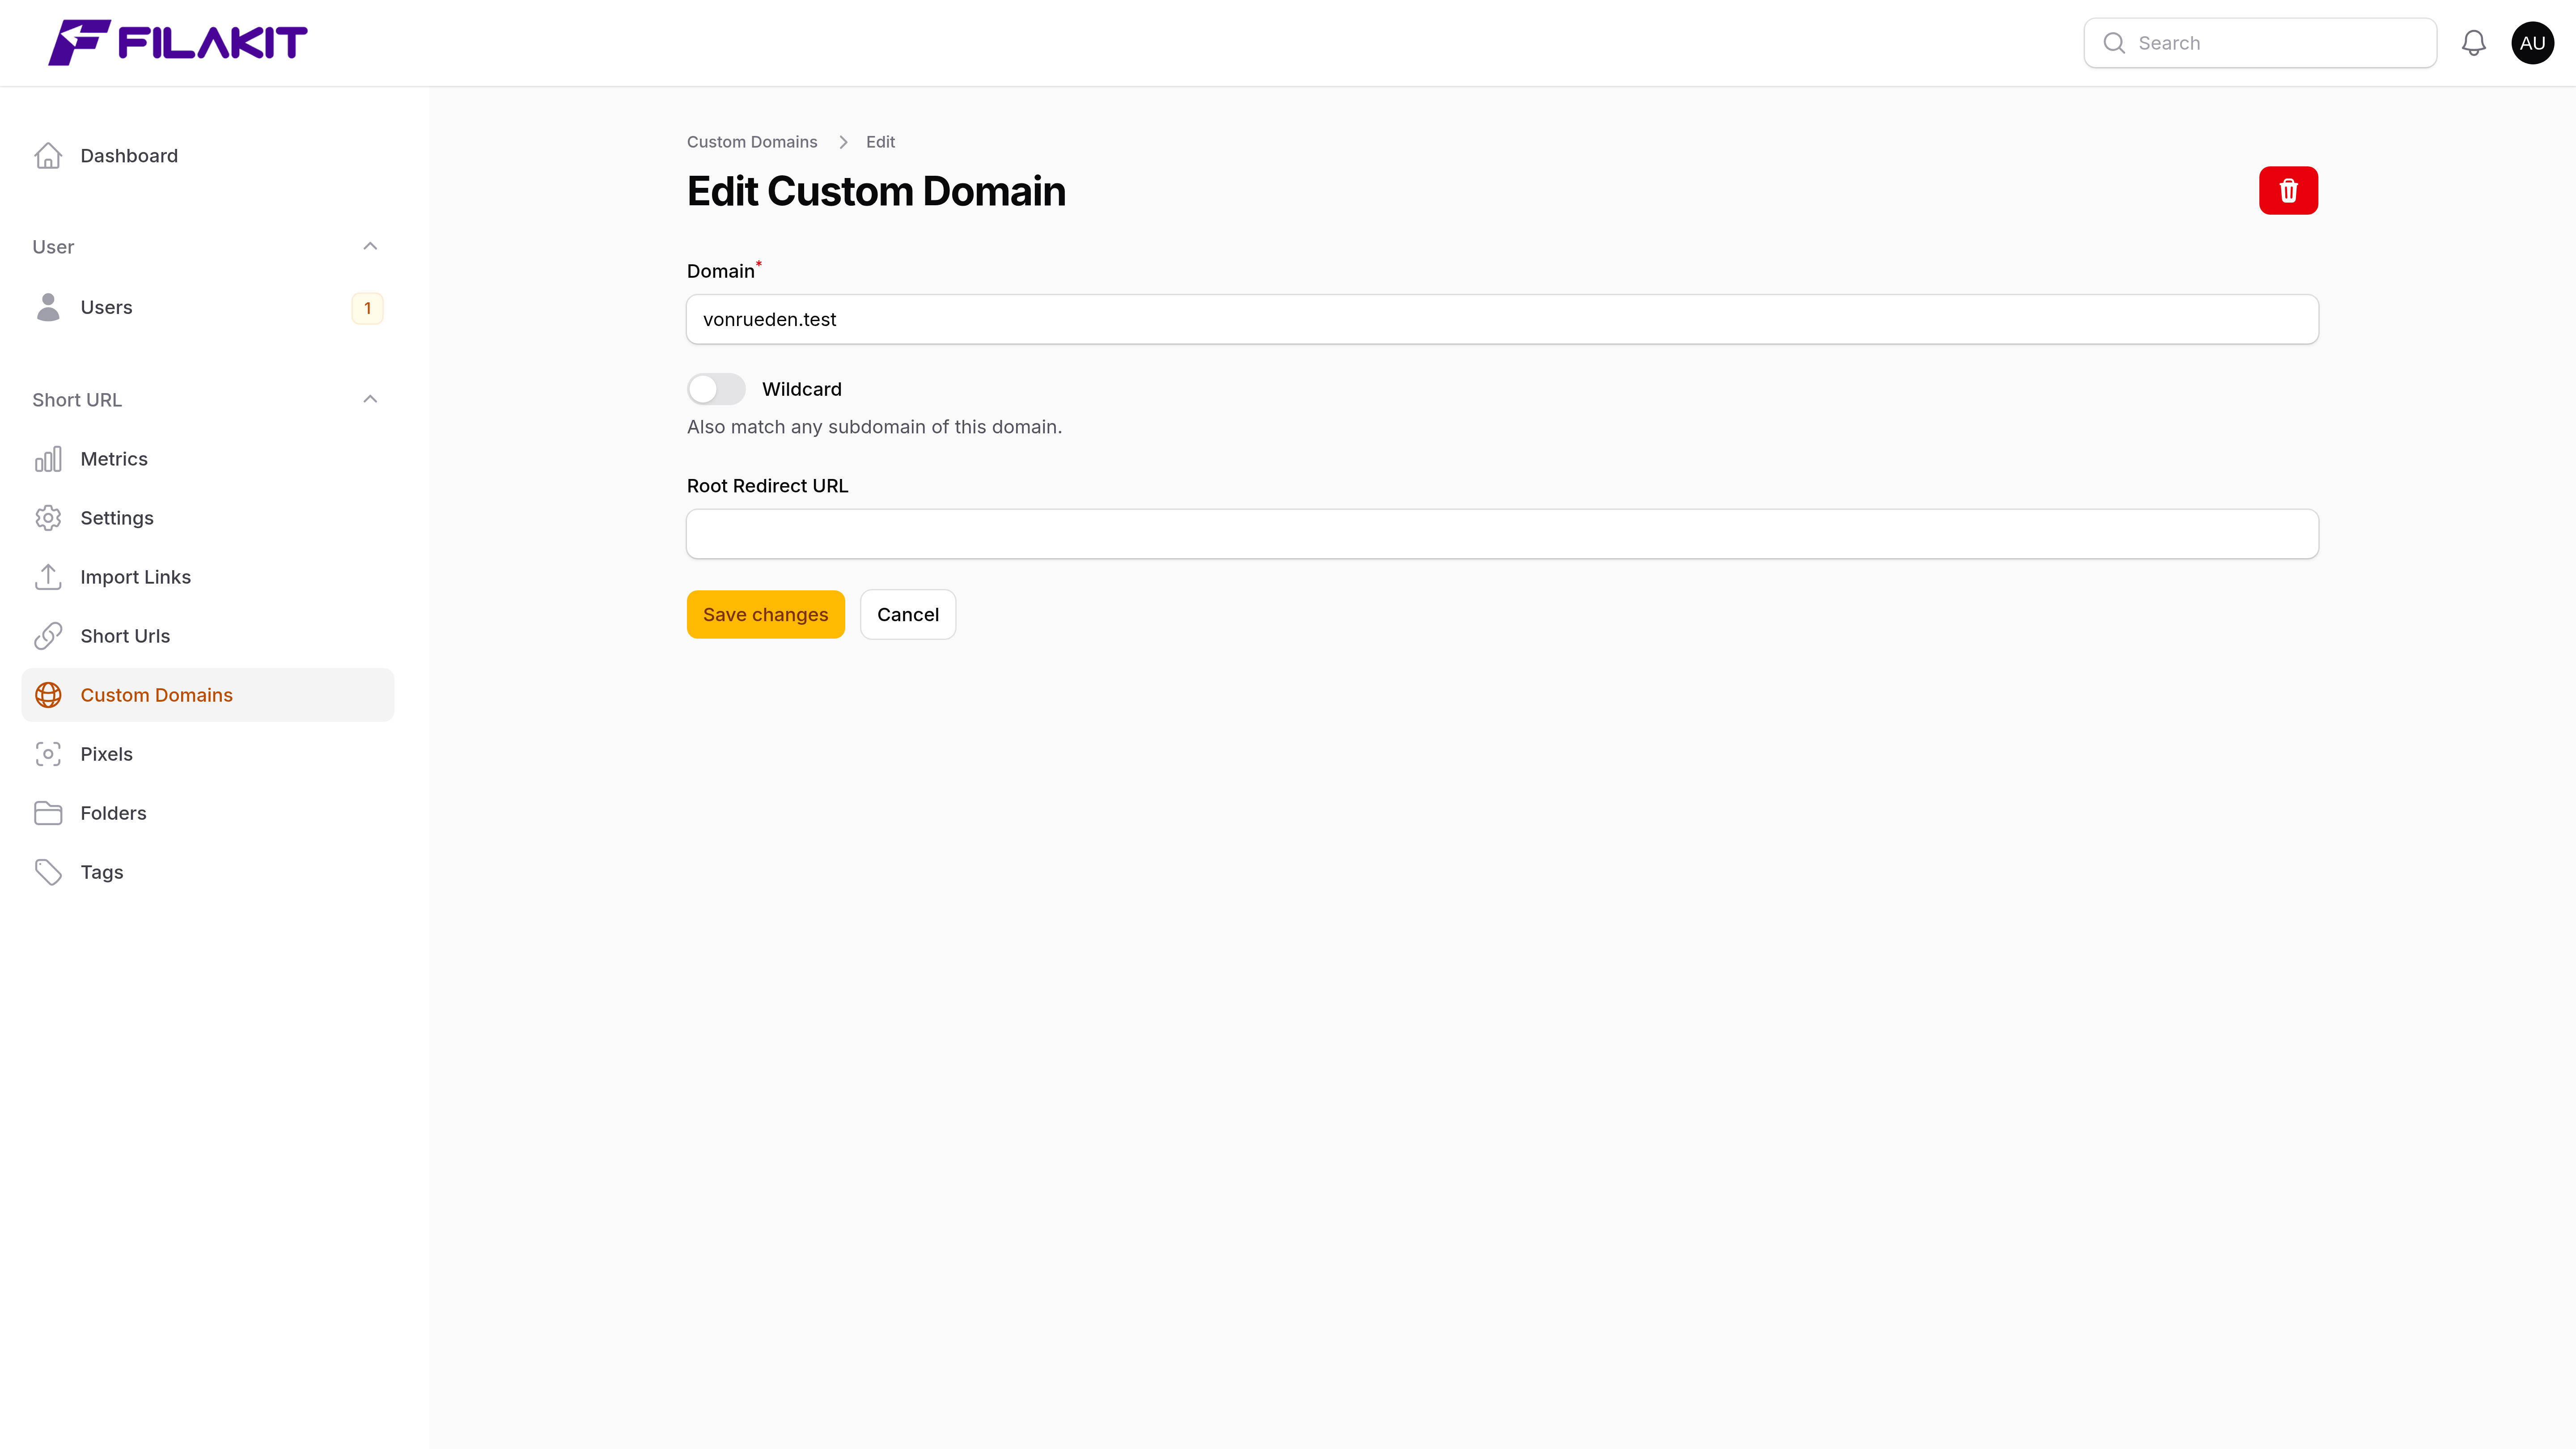Click the Settings gear icon
The image size is (2576, 1449).
[x=48, y=518]
